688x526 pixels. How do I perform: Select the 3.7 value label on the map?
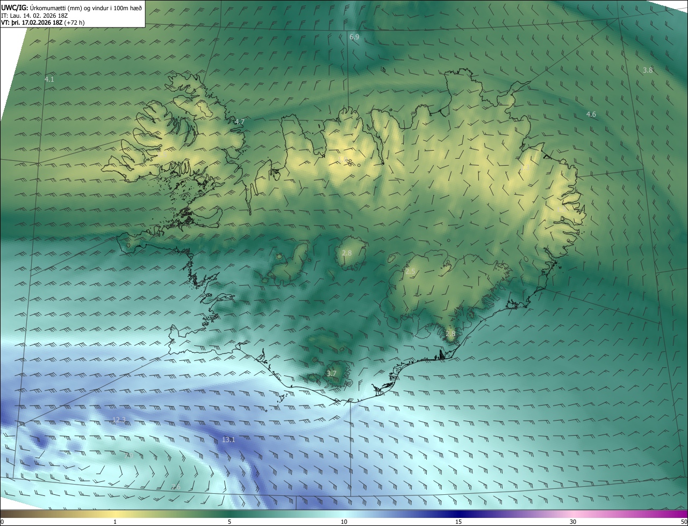click(332, 374)
